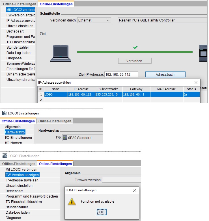This screenshot has width=209, height=221.
Task: Click the Verbinden button
Action: [x=135, y=61]
